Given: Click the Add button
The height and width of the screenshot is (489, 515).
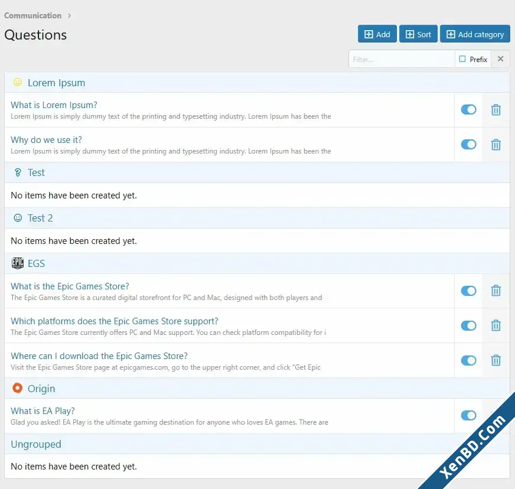Looking at the screenshot, I should [x=377, y=34].
